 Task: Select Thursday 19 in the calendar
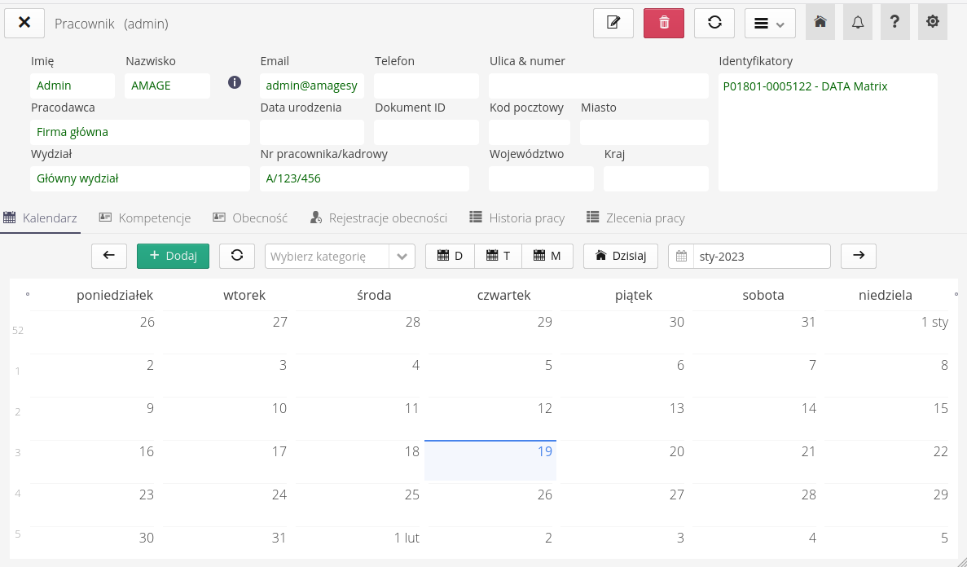pos(490,460)
